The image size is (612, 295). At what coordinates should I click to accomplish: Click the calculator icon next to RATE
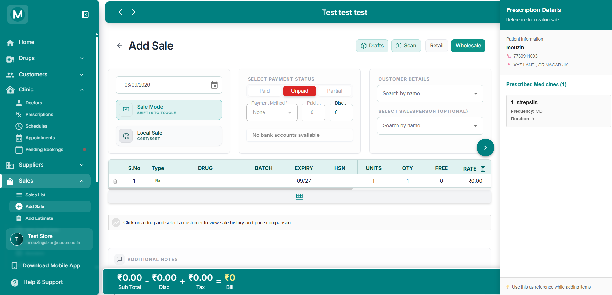[x=483, y=169]
